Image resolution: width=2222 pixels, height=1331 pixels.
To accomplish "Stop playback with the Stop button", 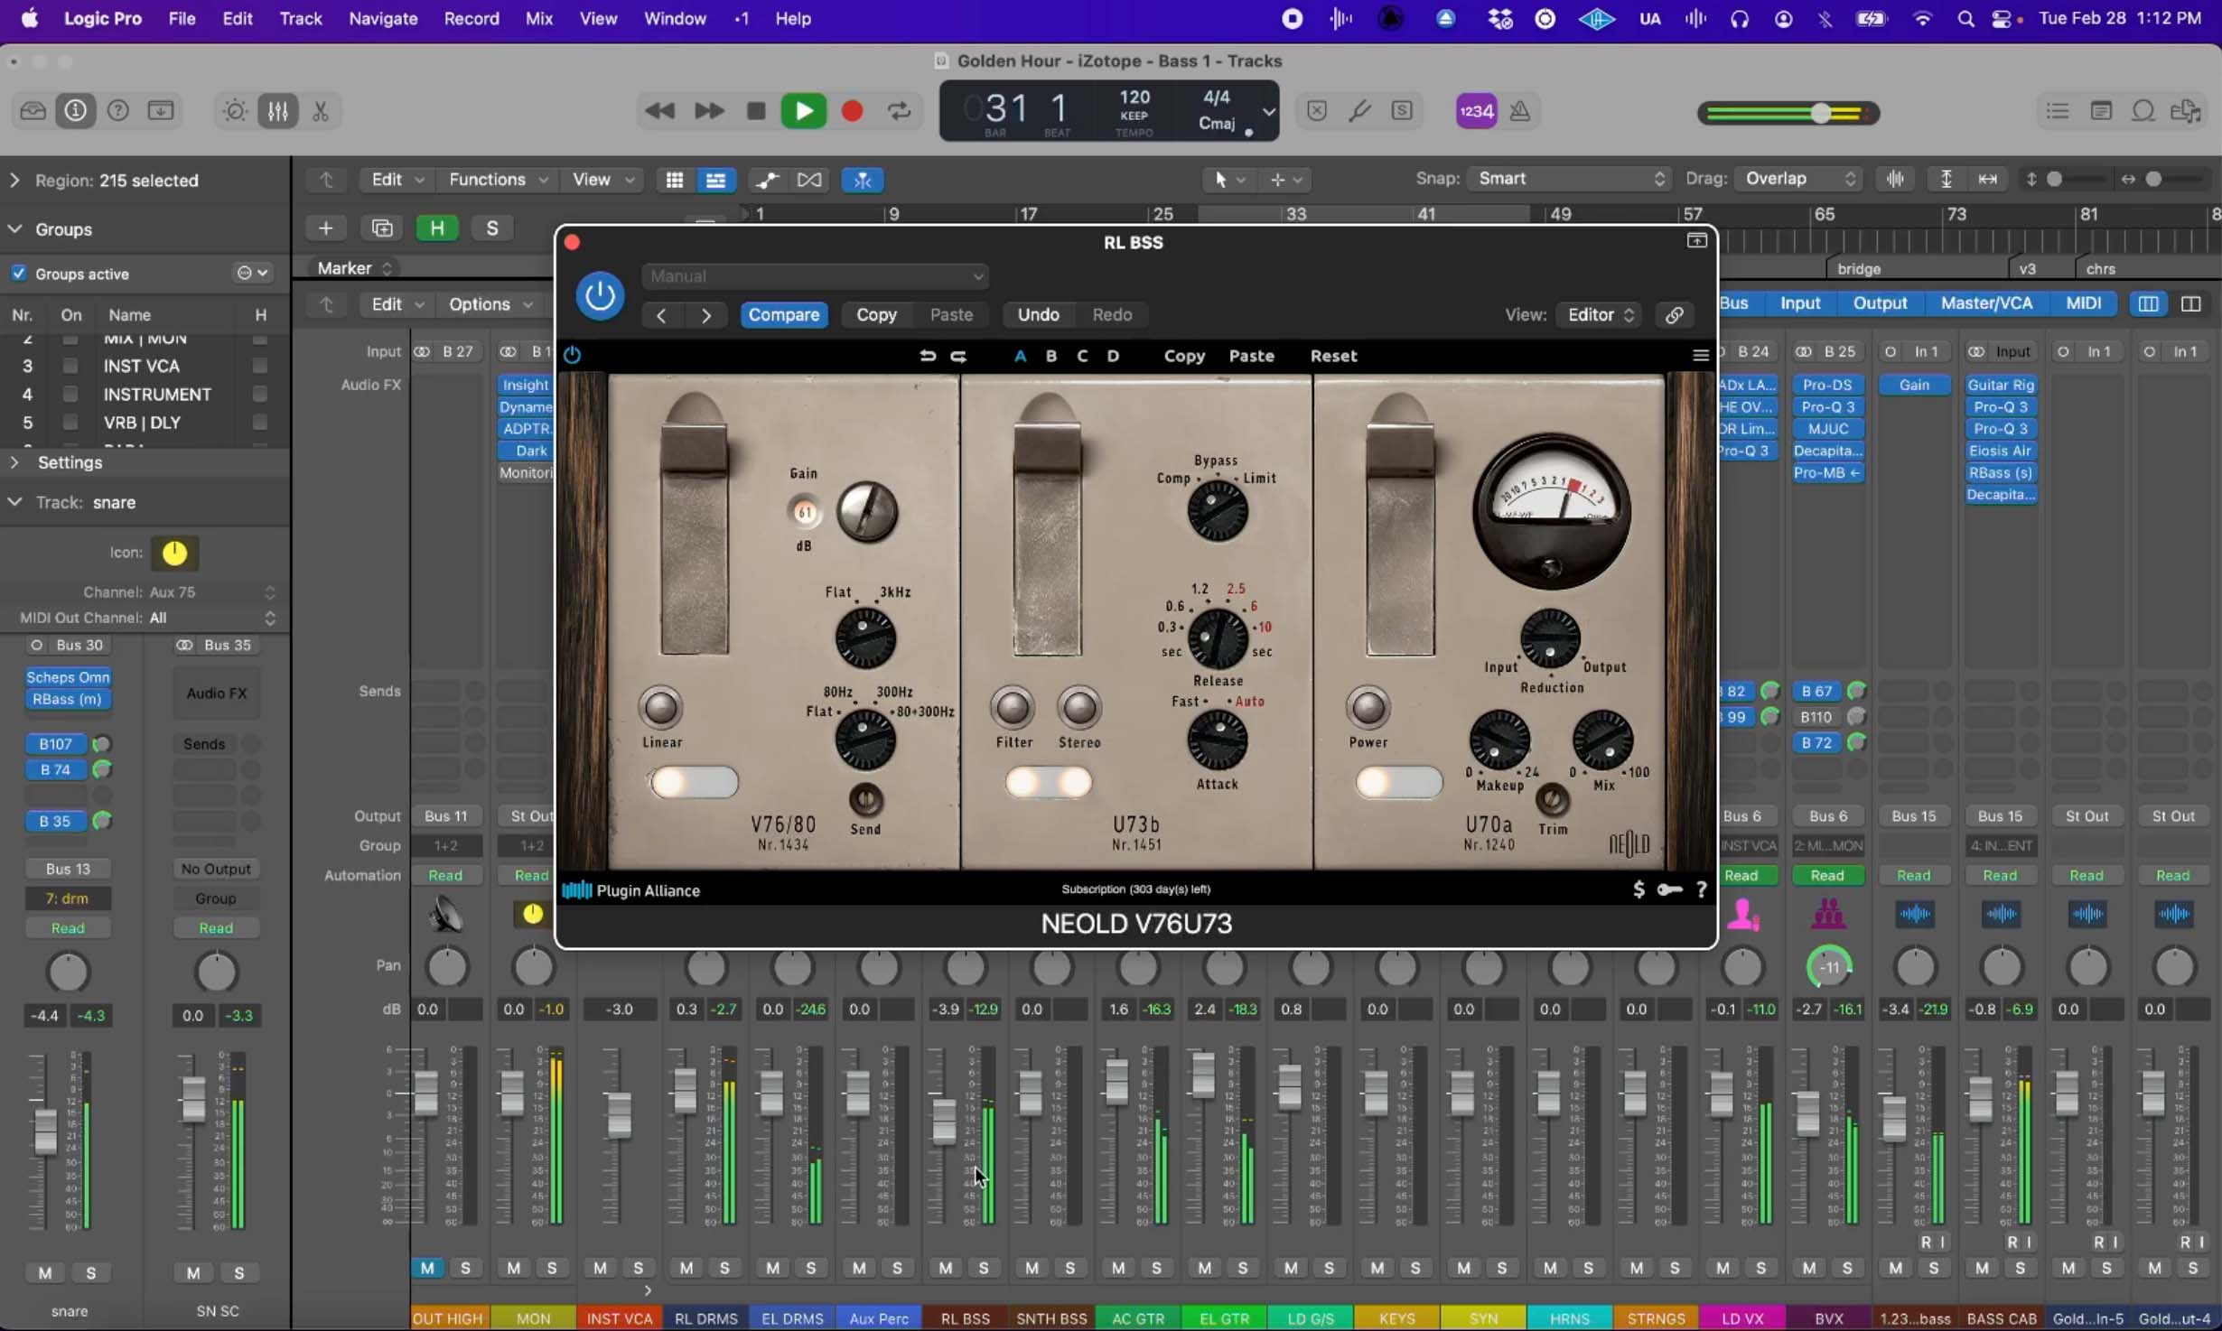I will (756, 111).
